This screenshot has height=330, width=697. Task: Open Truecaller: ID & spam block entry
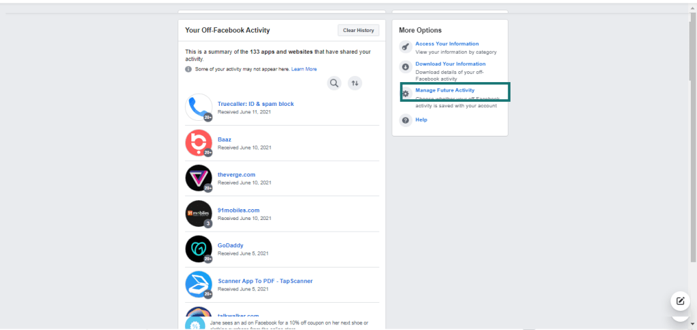point(256,104)
